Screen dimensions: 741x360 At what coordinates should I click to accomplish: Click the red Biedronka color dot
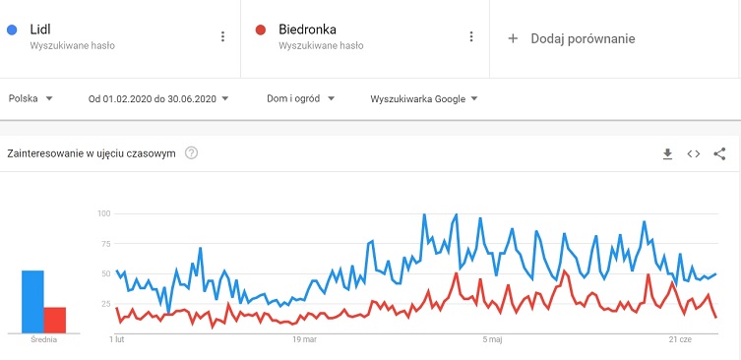(261, 30)
